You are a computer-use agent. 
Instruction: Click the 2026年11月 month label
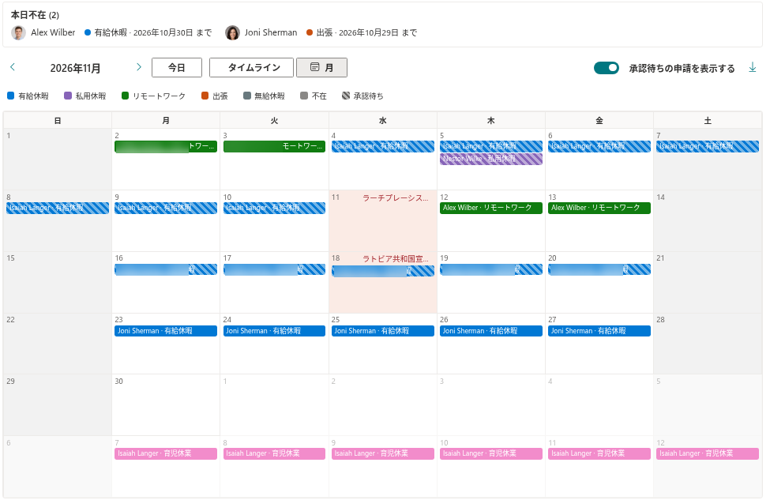[75, 68]
